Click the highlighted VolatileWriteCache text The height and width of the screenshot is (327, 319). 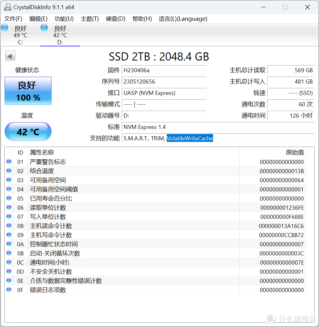pyautogui.click(x=190, y=138)
